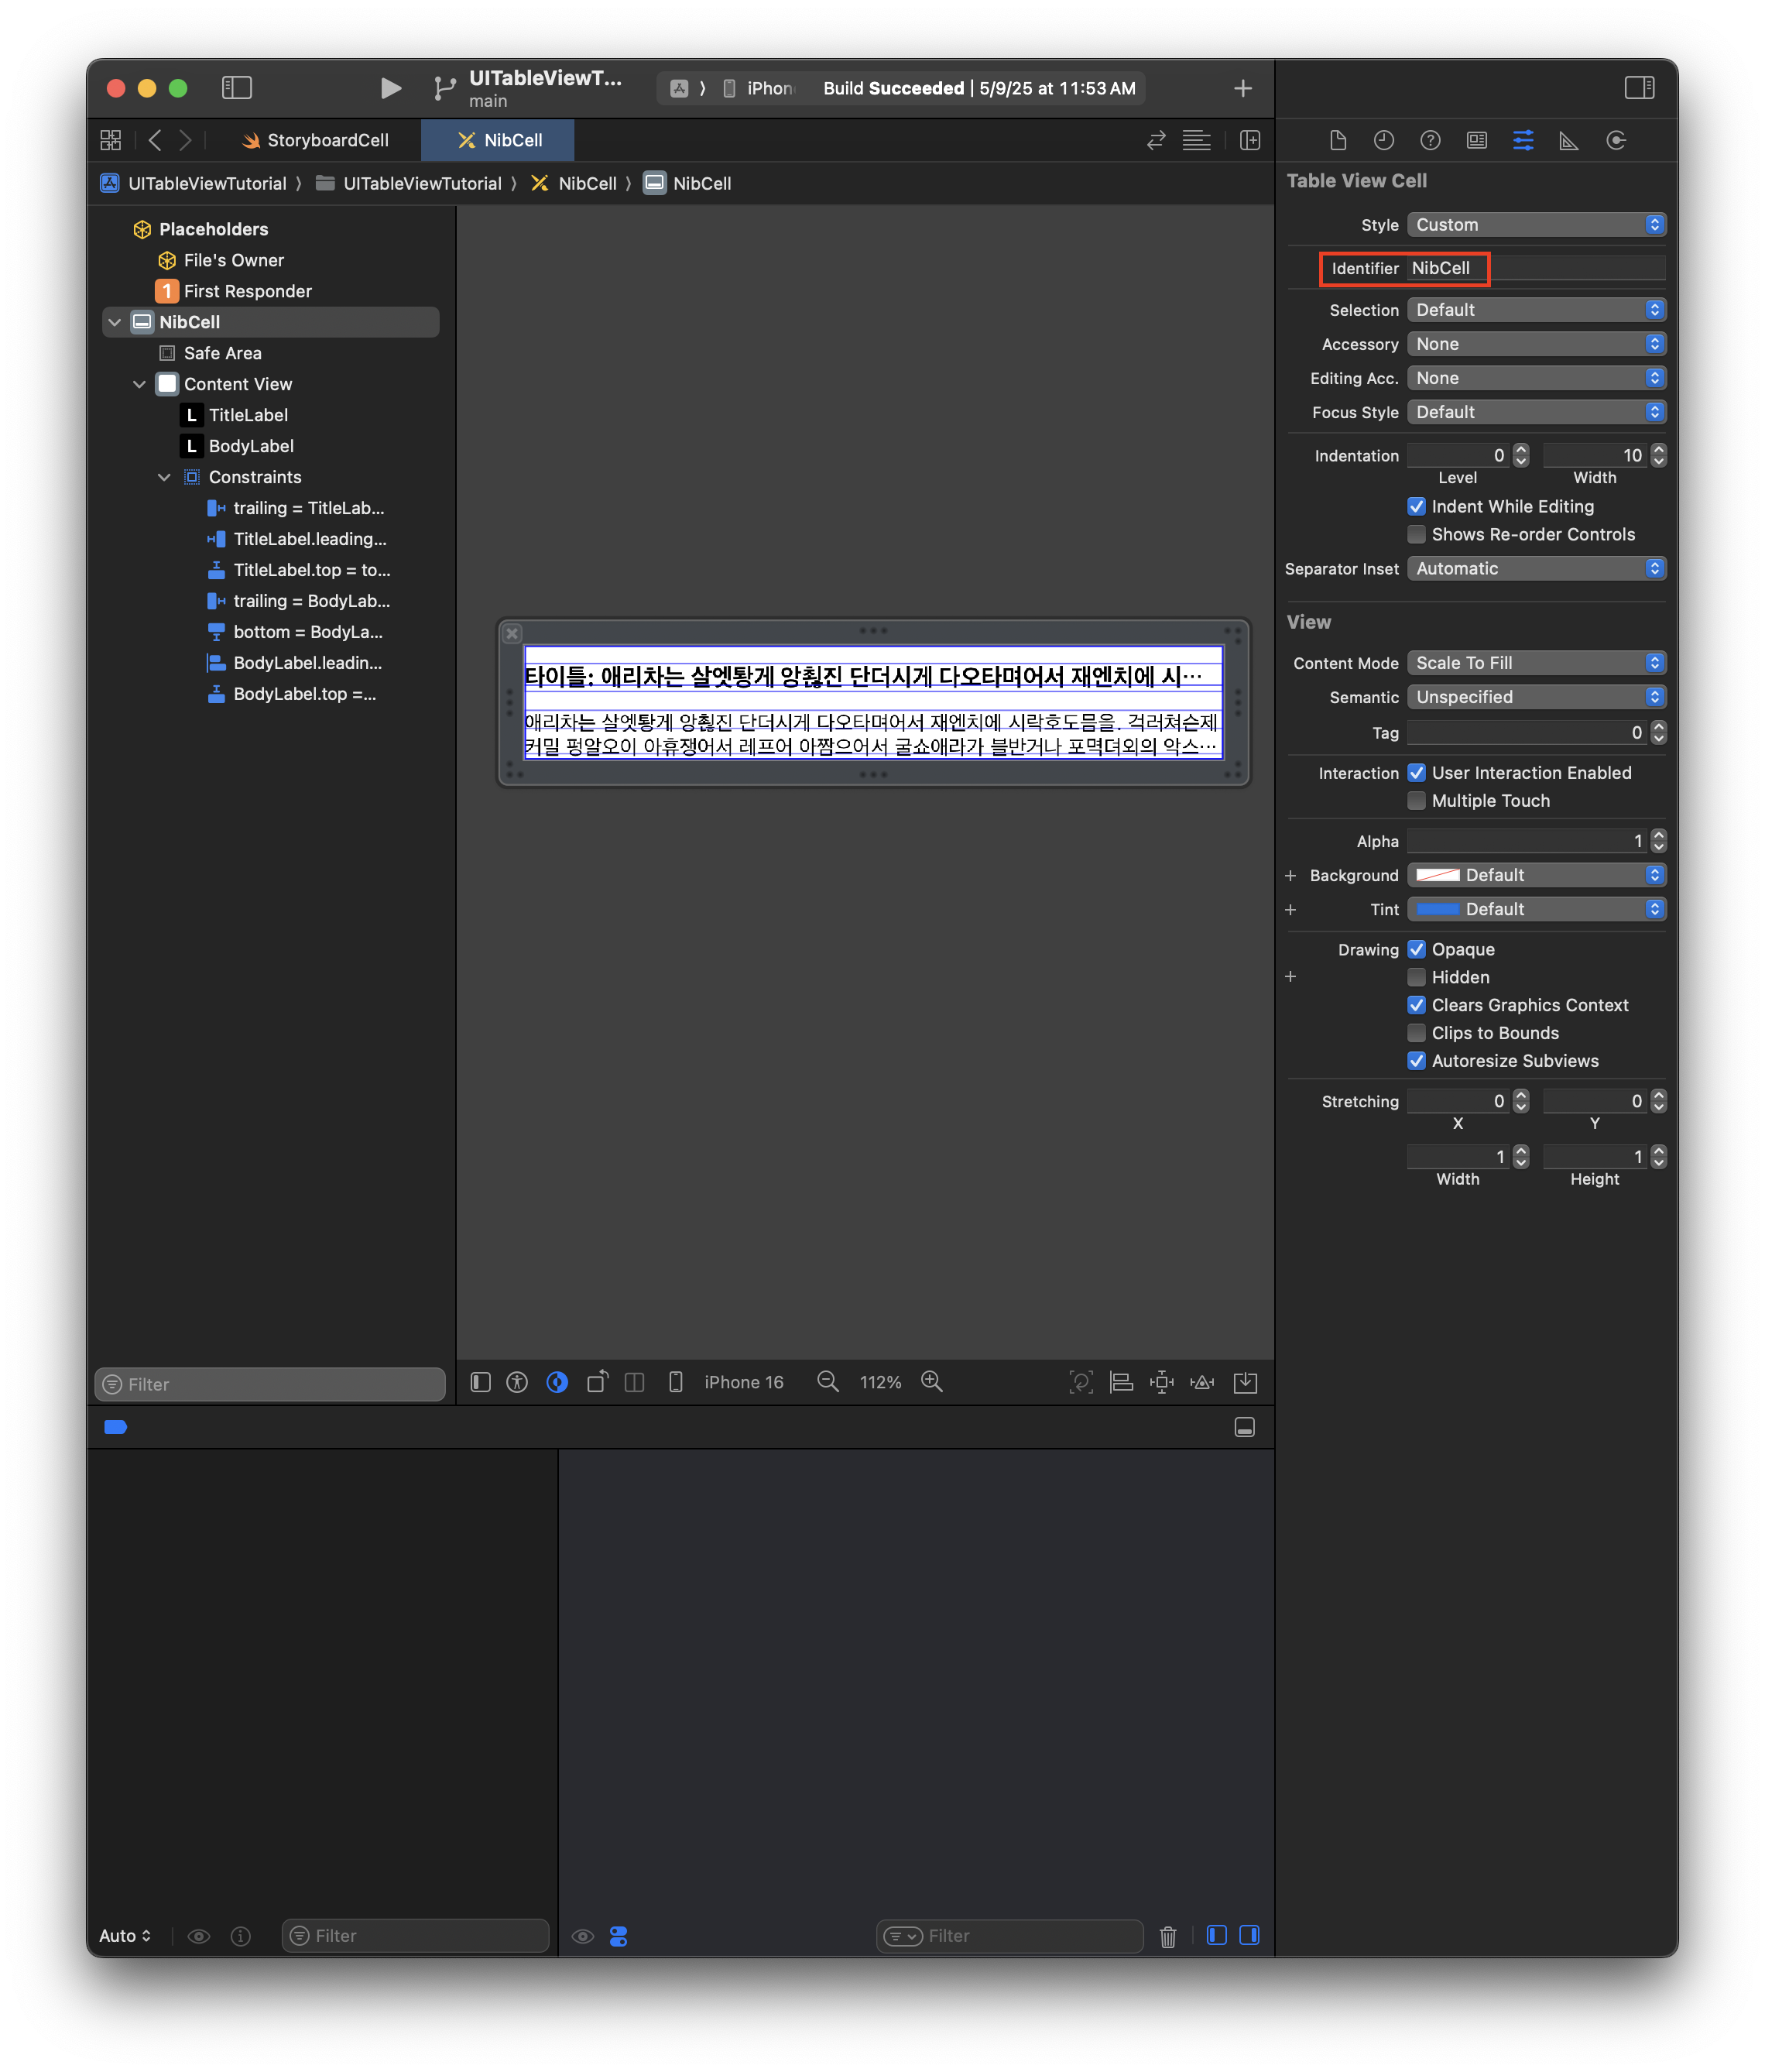
Task: Open Add New Constraints menu
Action: (1161, 1381)
